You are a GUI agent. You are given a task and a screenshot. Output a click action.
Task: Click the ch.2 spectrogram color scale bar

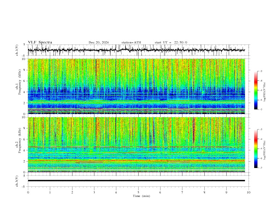click(x=256, y=149)
